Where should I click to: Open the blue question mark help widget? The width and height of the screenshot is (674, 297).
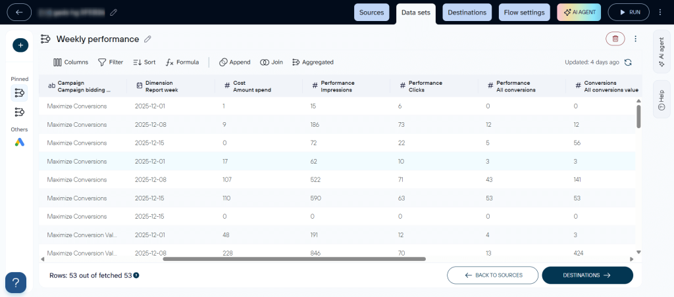click(16, 283)
